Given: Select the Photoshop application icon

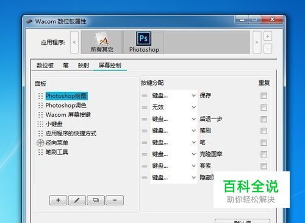Looking at the screenshot, I should point(144,42).
